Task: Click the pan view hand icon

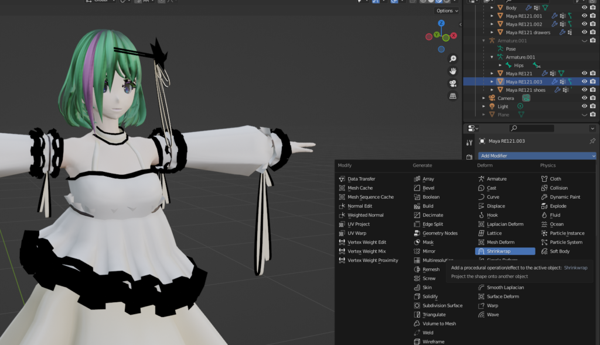Action: tap(453, 71)
